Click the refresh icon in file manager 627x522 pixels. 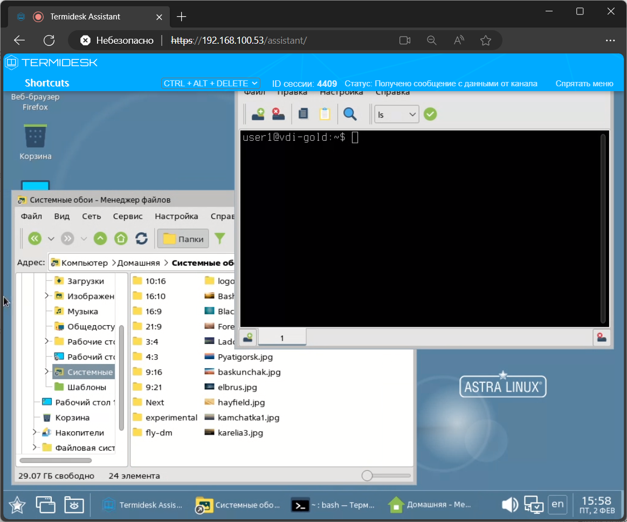[141, 238]
